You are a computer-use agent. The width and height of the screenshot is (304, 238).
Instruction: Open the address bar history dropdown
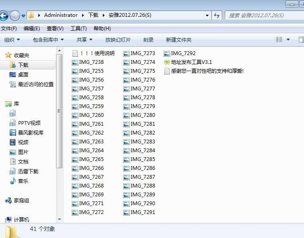(x=207, y=16)
